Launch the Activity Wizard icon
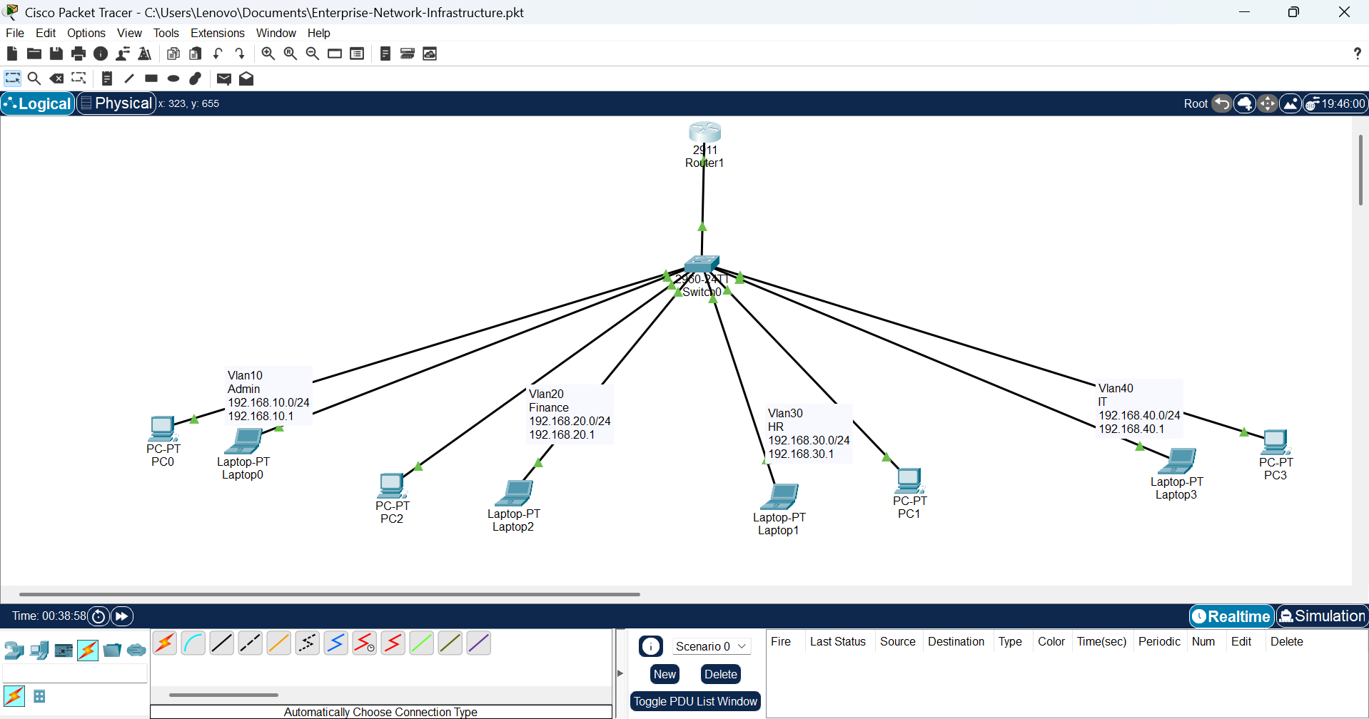The width and height of the screenshot is (1369, 719). coord(123,53)
